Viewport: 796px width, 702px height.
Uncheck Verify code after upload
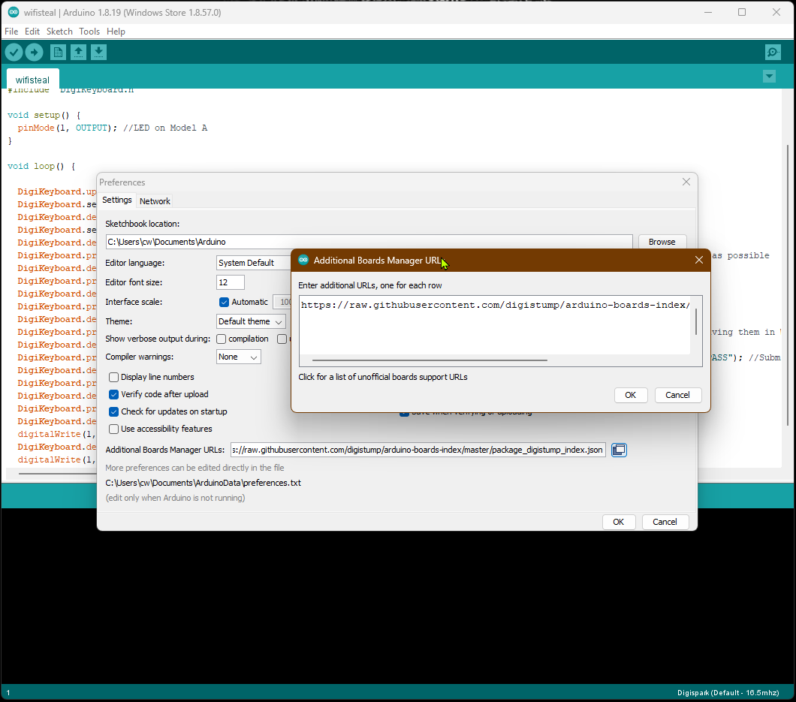click(113, 394)
